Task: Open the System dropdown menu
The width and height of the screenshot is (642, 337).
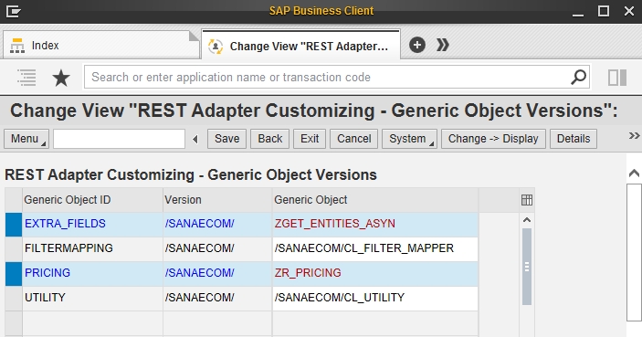Action: tap(409, 139)
